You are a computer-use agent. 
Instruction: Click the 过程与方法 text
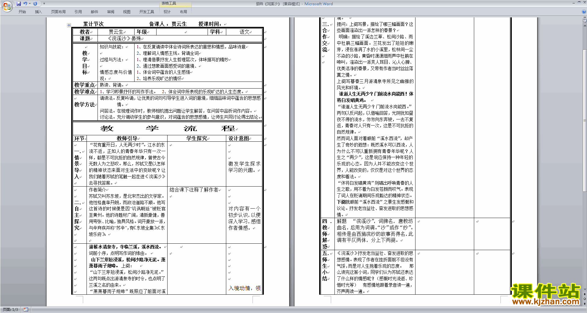112,60
